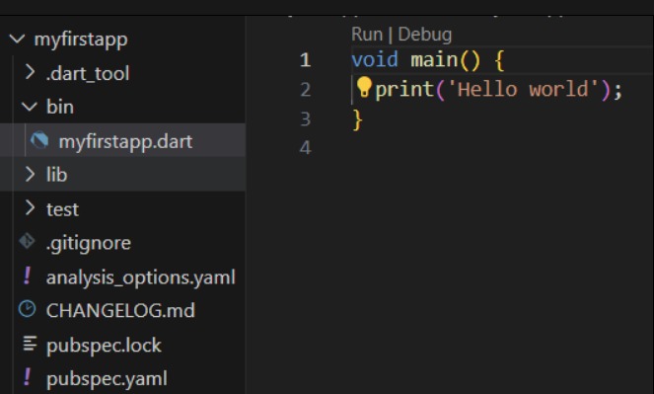Select the myfirstapp.dart file name
The width and height of the screenshot is (654, 394).
click(125, 142)
